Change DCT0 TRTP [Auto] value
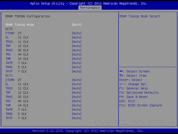This screenshot has height=134, width=178. coord(77,71)
